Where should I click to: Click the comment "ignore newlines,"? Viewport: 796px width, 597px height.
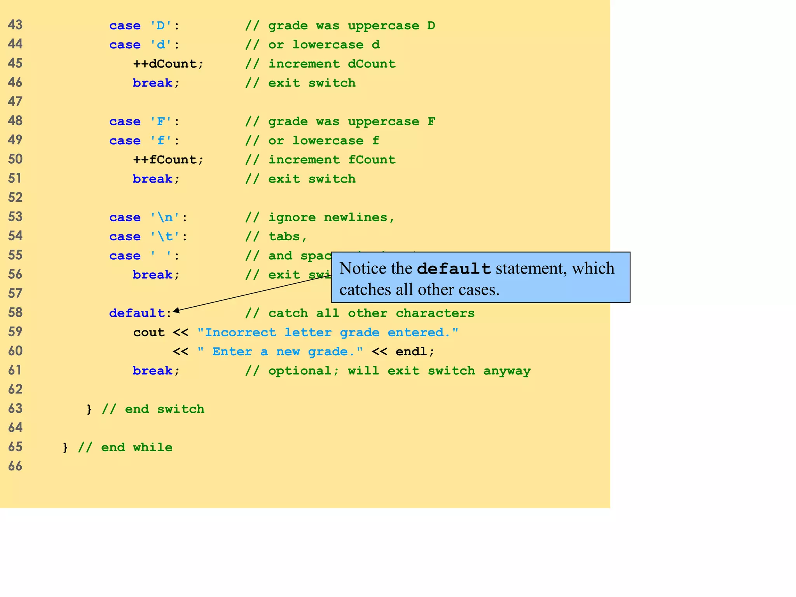click(320, 217)
